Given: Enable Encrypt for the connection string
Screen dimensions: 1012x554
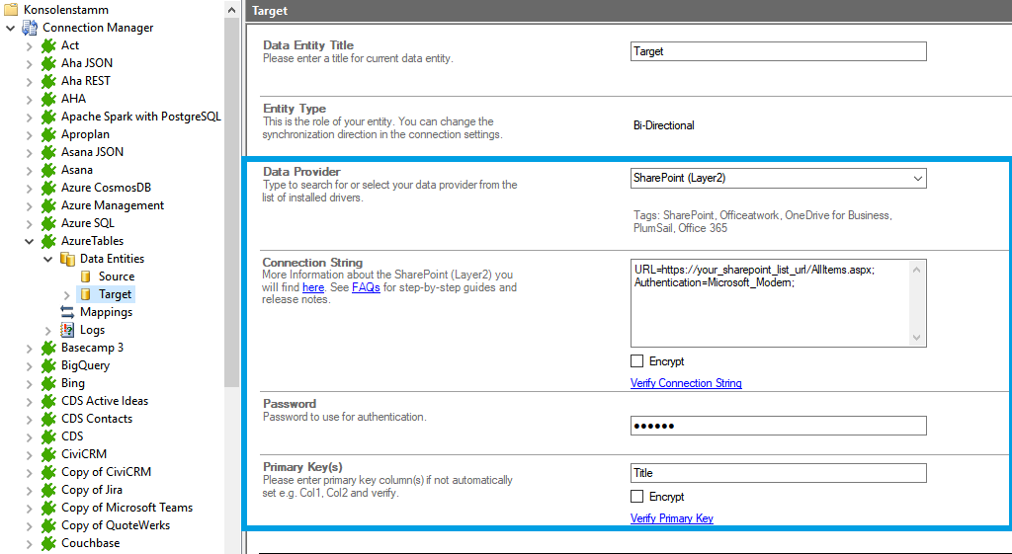Looking at the screenshot, I should [x=637, y=361].
